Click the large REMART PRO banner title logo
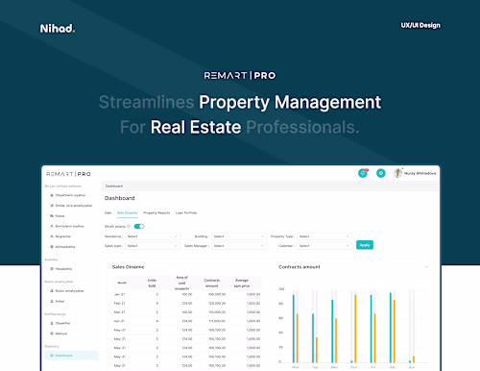The height and width of the screenshot is (371, 480). pos(240,76)
